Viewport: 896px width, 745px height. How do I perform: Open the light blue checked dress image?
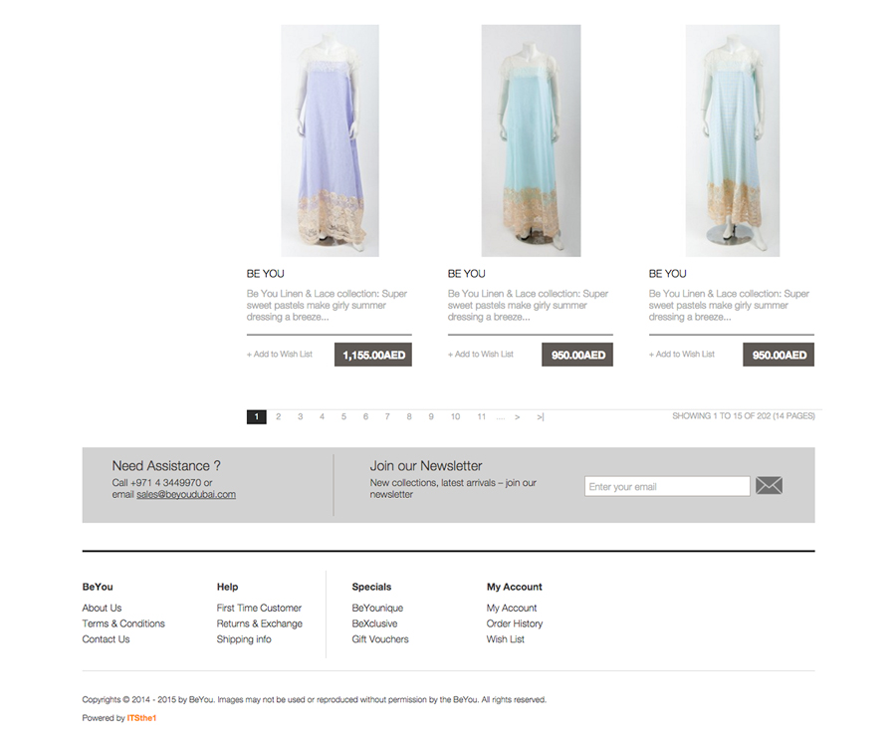pos(732,140)
